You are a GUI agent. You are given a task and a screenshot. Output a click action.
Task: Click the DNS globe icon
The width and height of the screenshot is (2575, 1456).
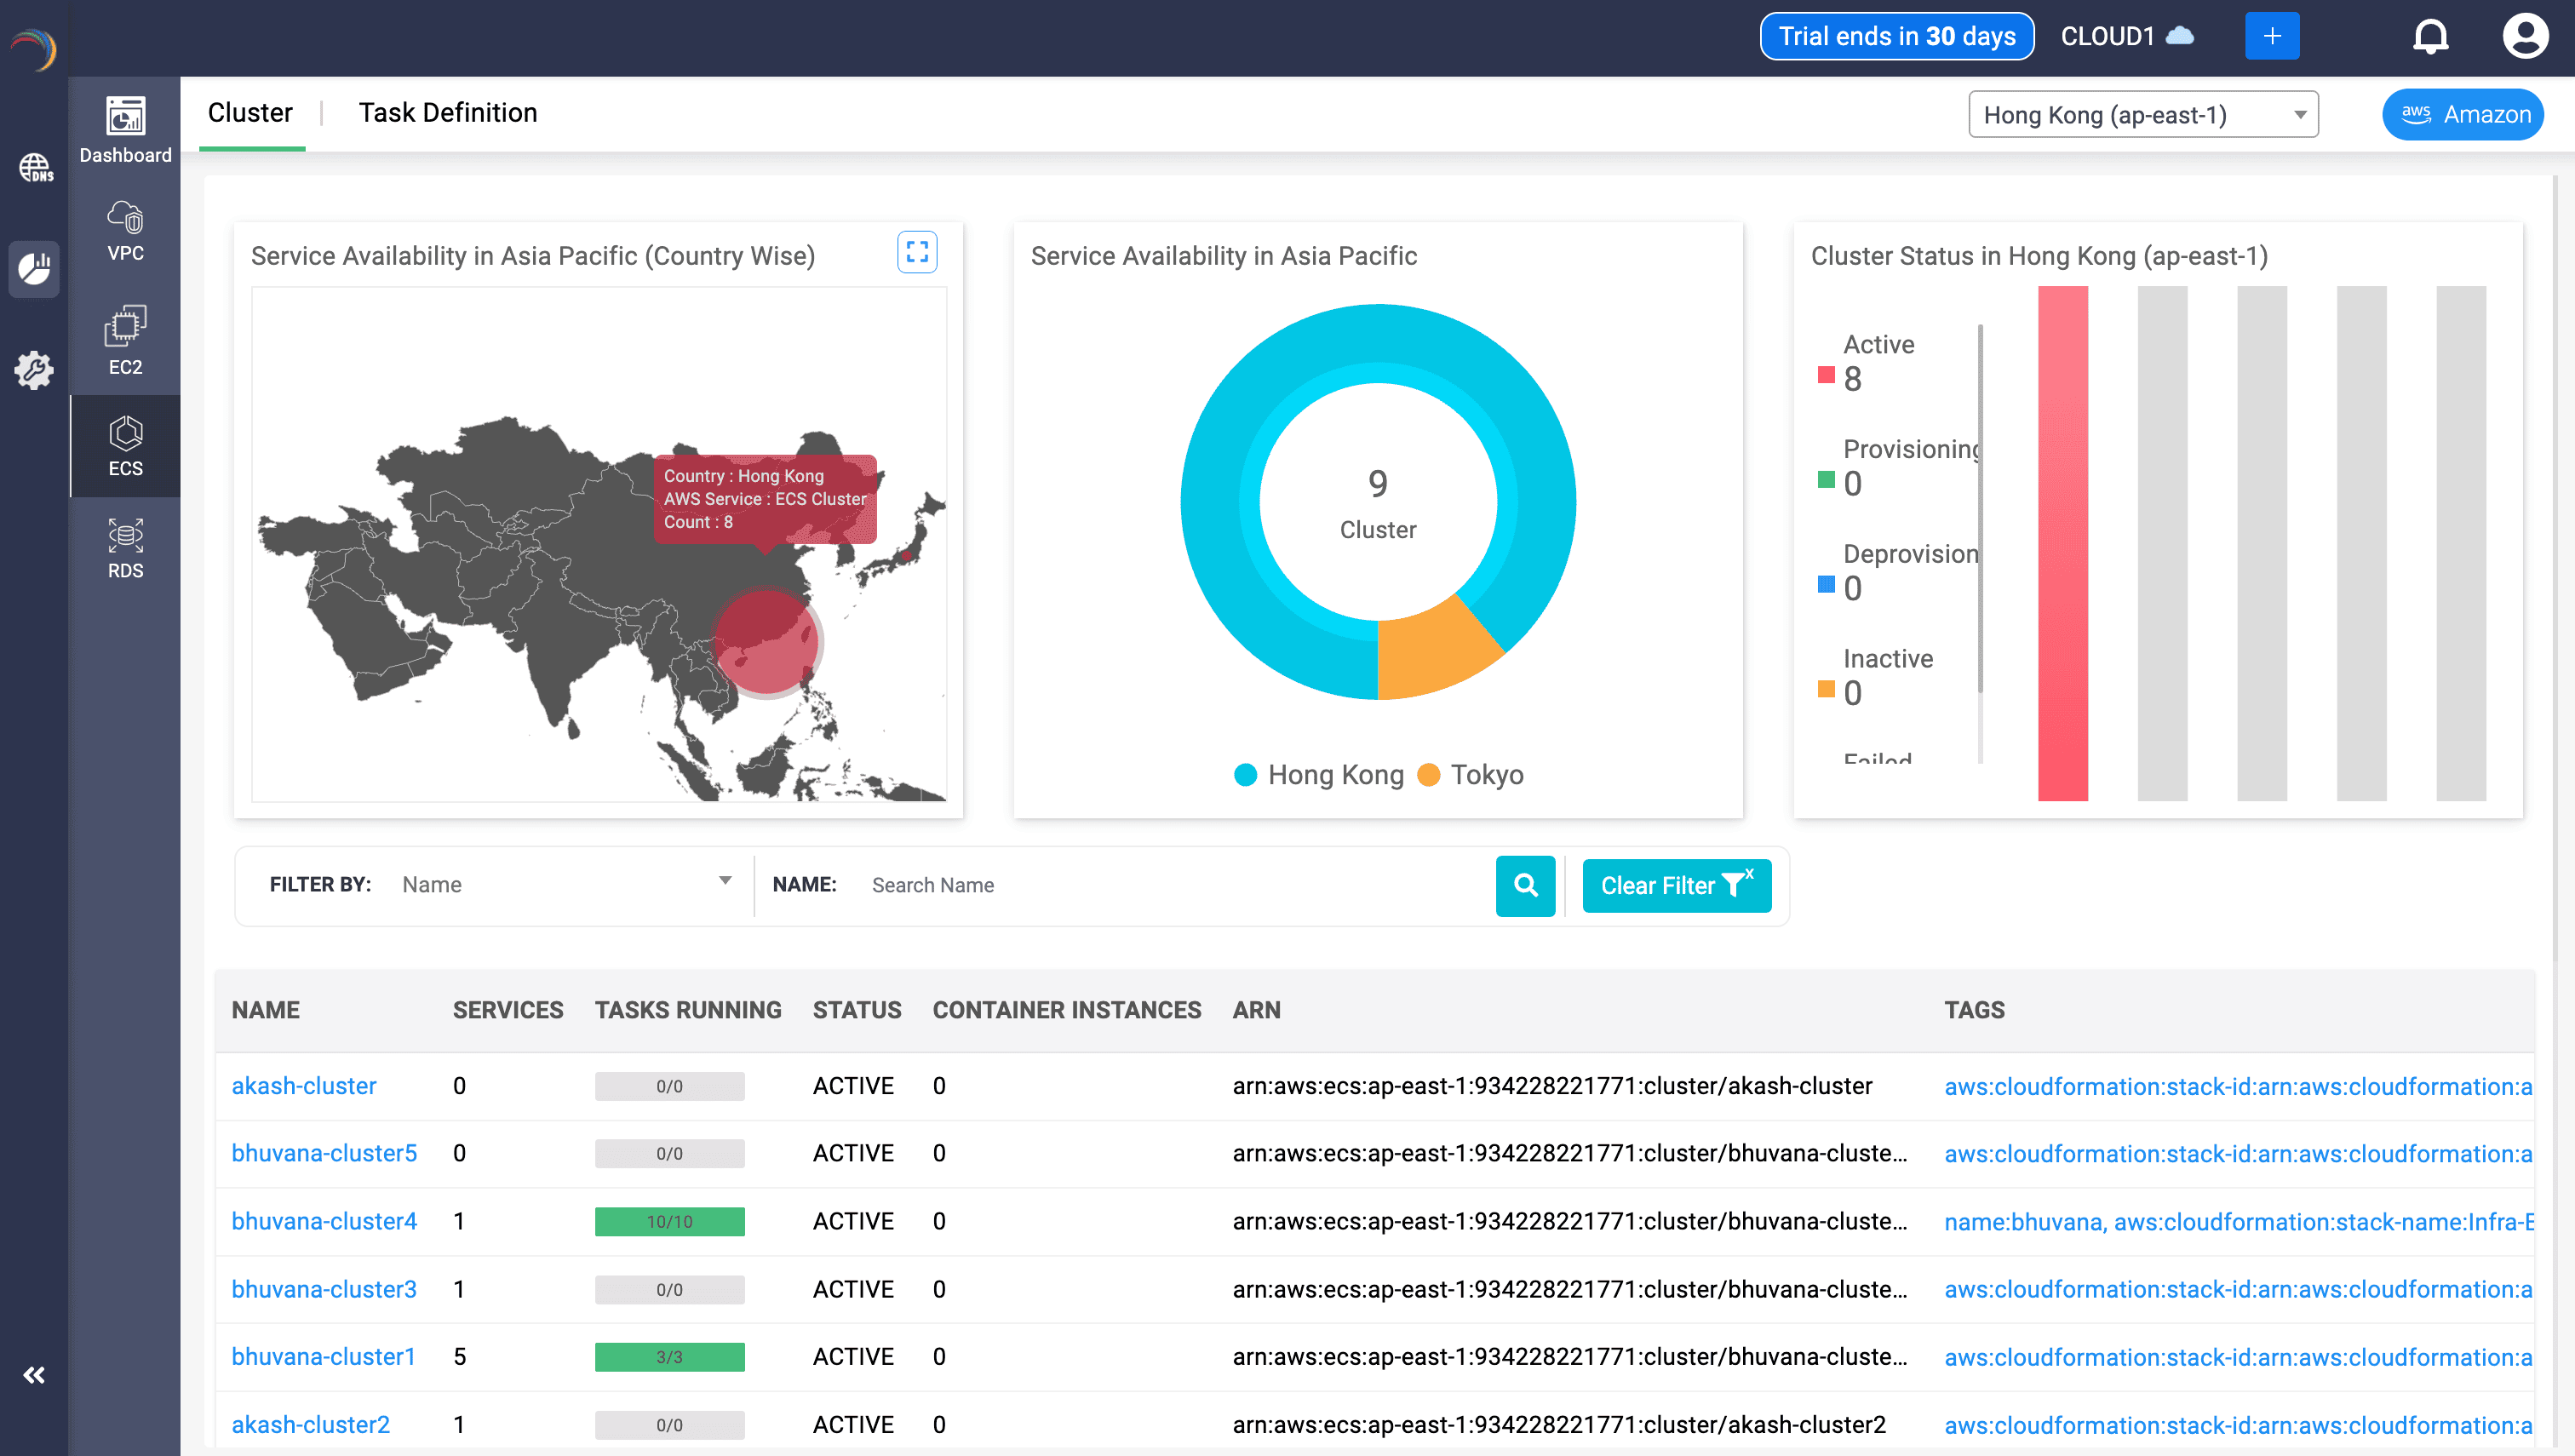(x=35, y=168)
